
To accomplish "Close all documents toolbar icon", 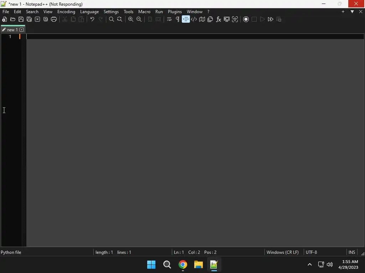I will [46, 19].
